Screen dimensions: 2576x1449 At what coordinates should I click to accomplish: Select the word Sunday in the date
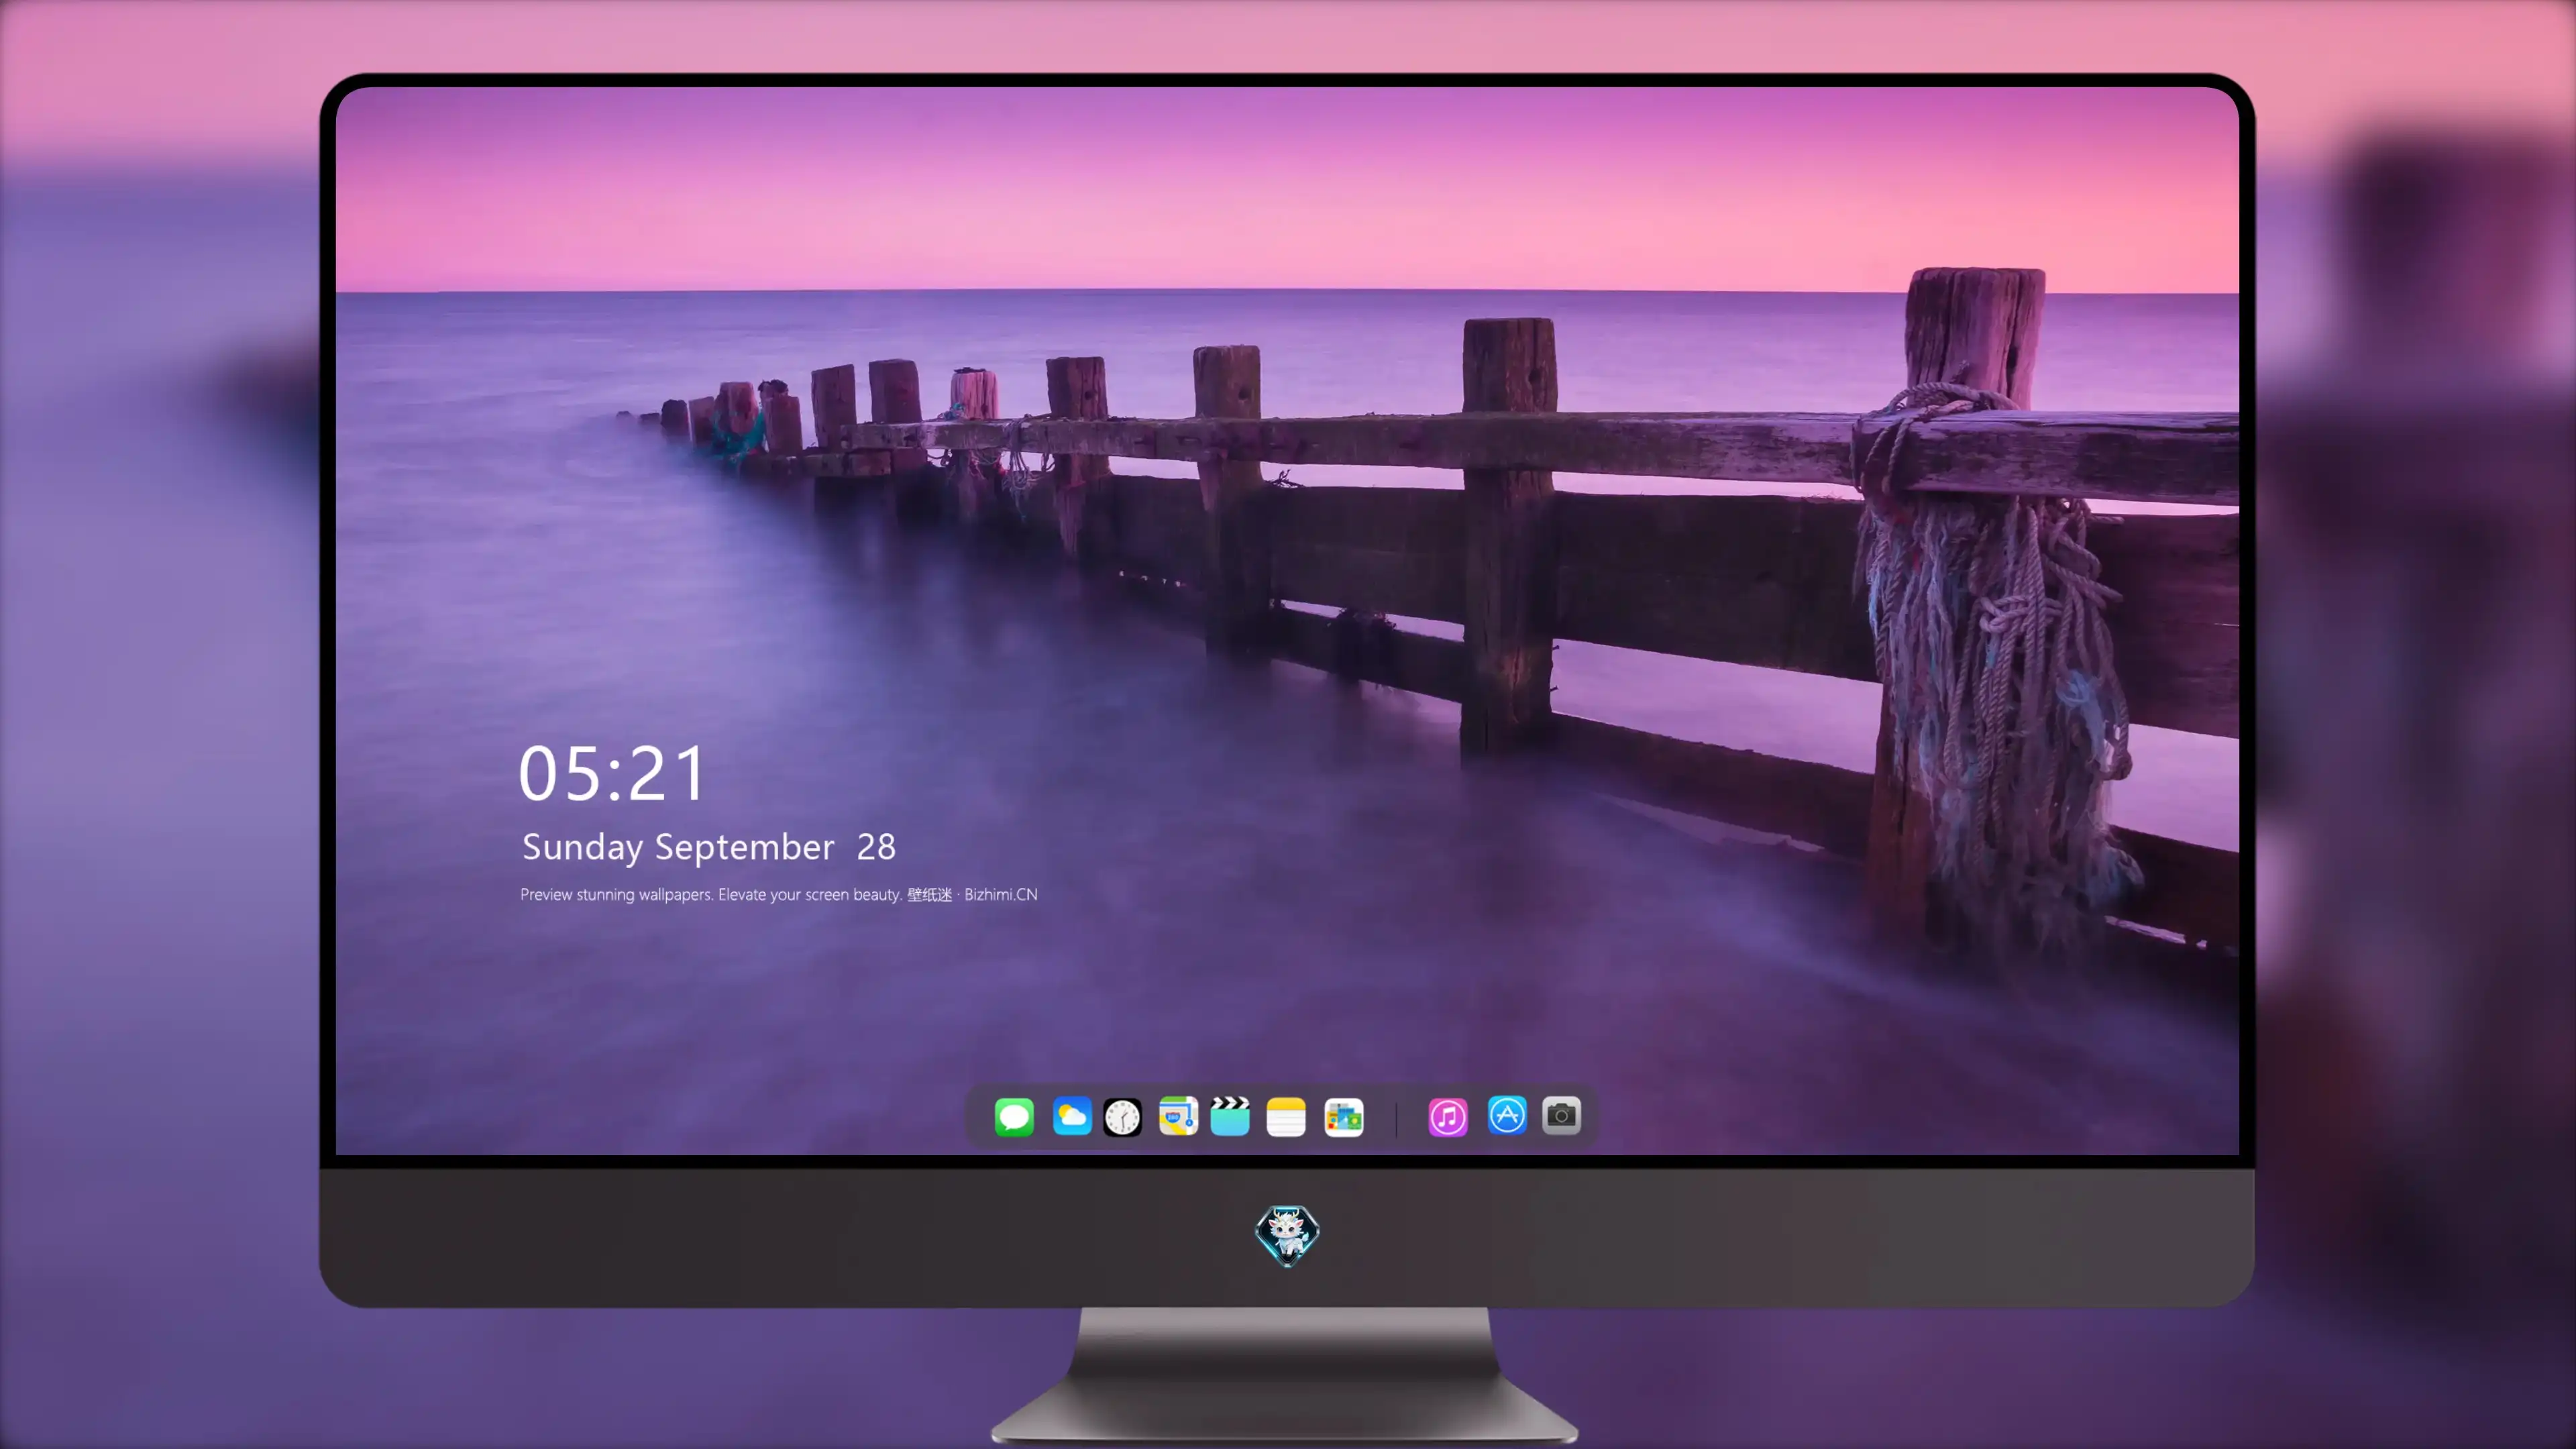tap(583, 848)
